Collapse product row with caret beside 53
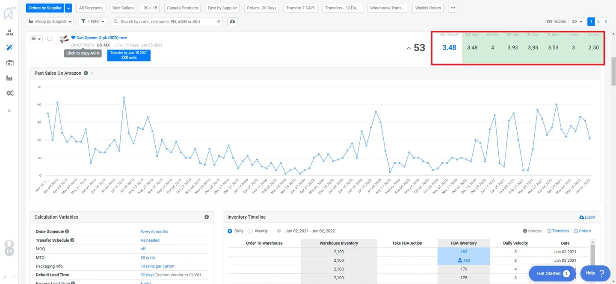The width and height of the screenshot is (616, 284). pyautogui.click(x=409, y=48)
